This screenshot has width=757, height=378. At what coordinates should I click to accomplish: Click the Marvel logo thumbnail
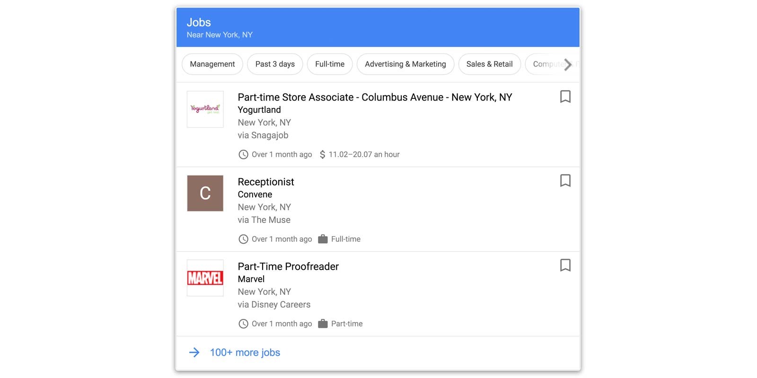tap(205, 278)
